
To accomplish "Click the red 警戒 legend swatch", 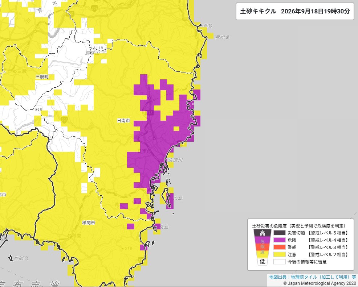I will pyautogui.click(x=280, y=247).
